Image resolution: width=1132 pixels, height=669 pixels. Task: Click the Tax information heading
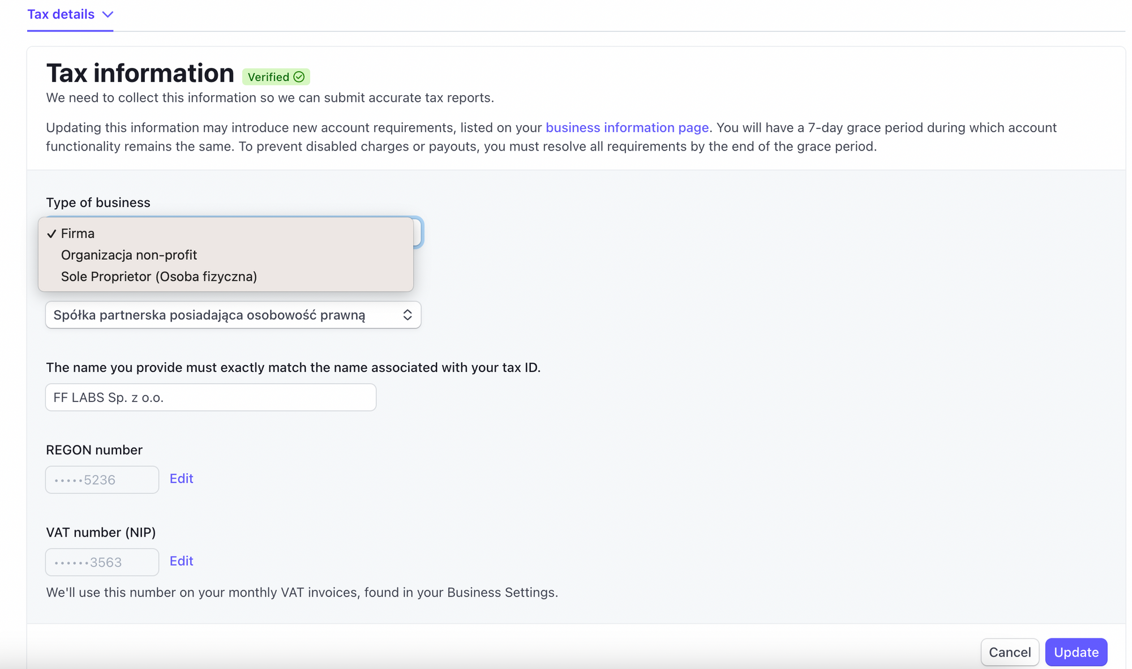point(140,73)
